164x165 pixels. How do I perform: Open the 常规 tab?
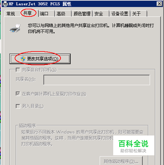click(11, 14)
